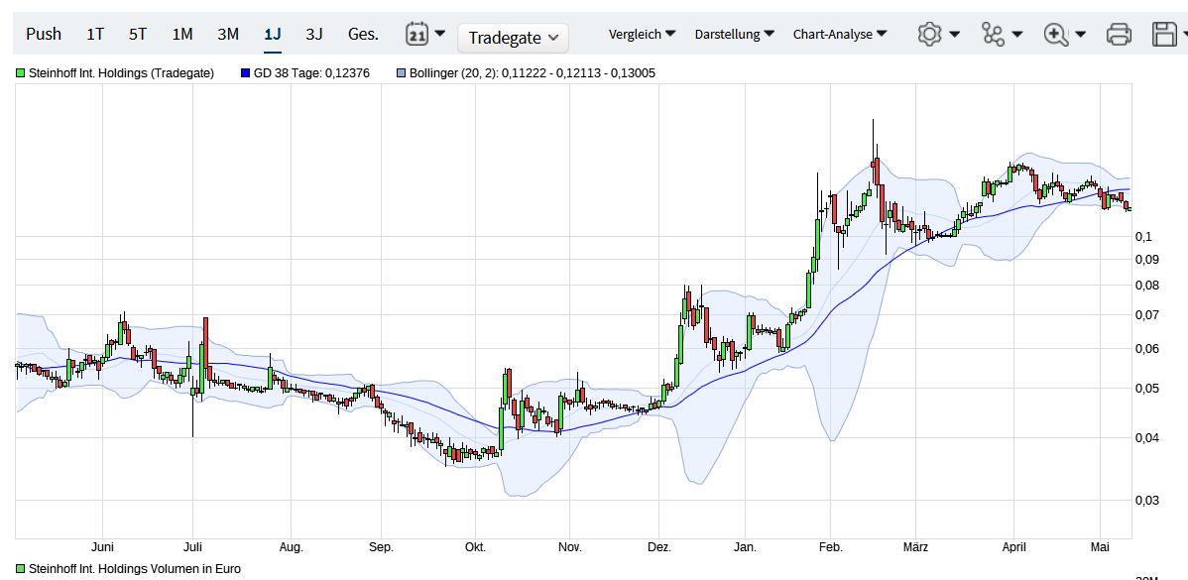Click the 1J timeframe indicator
The image size is (1188, 580).
[271, 33]
